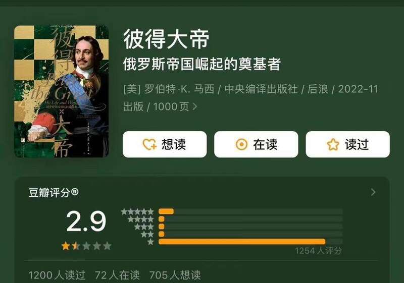
Task: Open the 彼得大帝 book cover image
Action: click(61, 91)
